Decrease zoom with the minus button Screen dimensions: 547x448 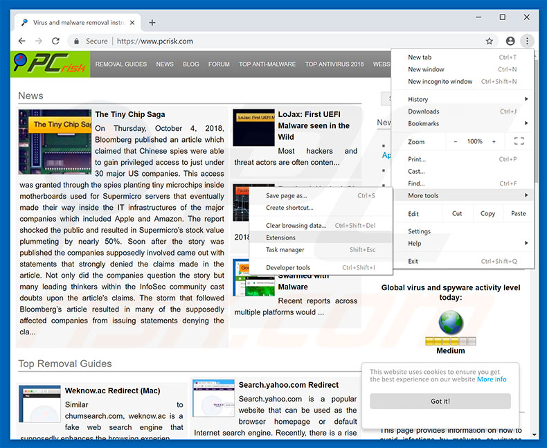pos(455,142)
